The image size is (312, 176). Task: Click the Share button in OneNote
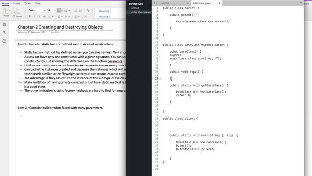click(307, 4)
